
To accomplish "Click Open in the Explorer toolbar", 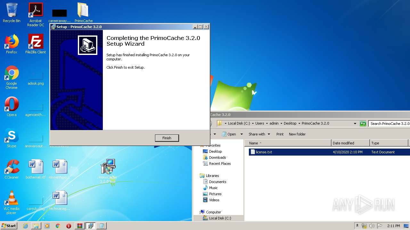I will tap(229, 134).
